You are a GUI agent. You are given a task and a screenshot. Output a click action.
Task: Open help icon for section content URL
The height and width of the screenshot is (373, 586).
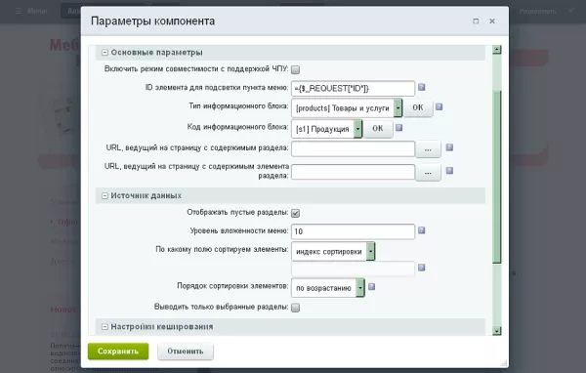click(449, 147)
